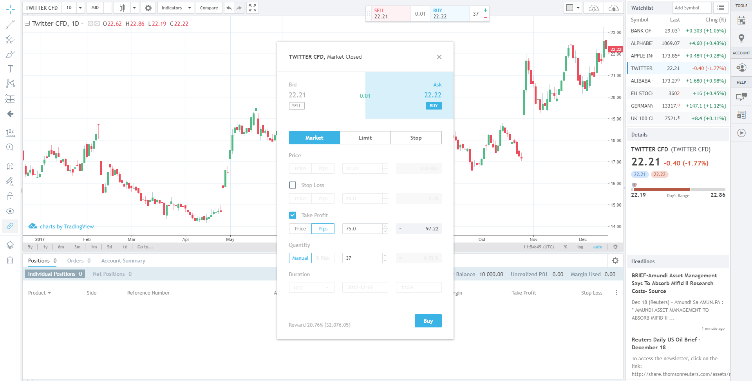Click the blue Buy button in order dialog
Screen dimensions: 752x381
pyautogui.click(x=428, y=321)
